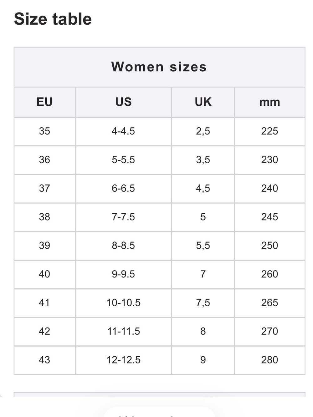
Task: Select US size 10-10.5 cell
Action: tap(123, 303)
